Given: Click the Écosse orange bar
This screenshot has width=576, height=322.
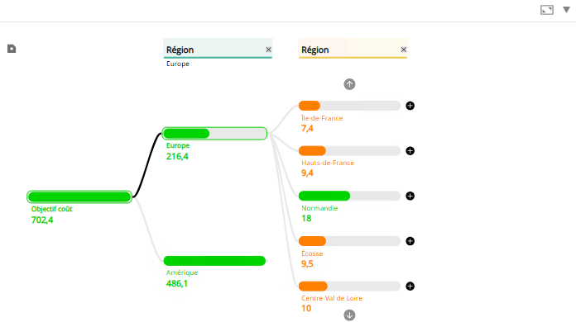Looking at the screenshot, I should pyautogui.click(x=349, y=241).
